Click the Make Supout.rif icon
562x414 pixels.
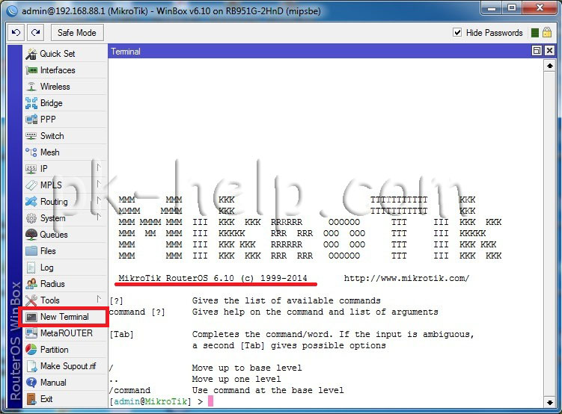31,366
